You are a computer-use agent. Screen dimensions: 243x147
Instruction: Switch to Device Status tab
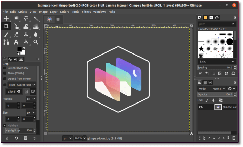coord(10,59)
